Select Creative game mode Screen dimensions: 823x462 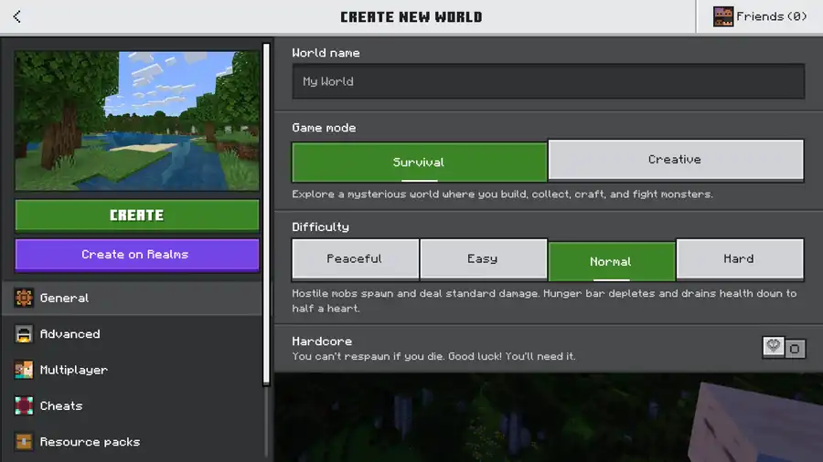point(675,160)
